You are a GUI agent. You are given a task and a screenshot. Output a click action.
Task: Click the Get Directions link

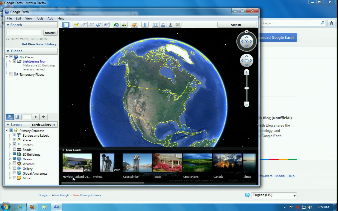point(32,44)
